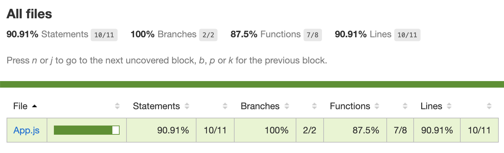Viewport: 504px width, 153px height.
Task: Click sort arrows of the statements count column
Action: 225,106
